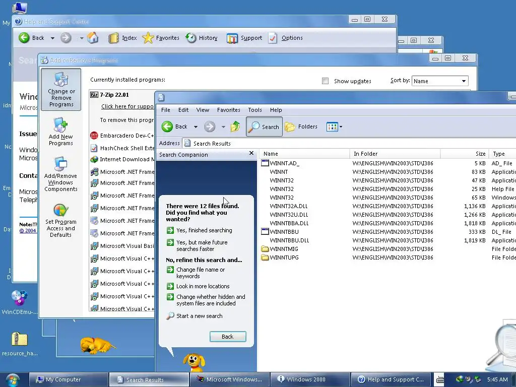
Task: Select Embarcadero Dev-C++ program entry
Action: point(122,135)
